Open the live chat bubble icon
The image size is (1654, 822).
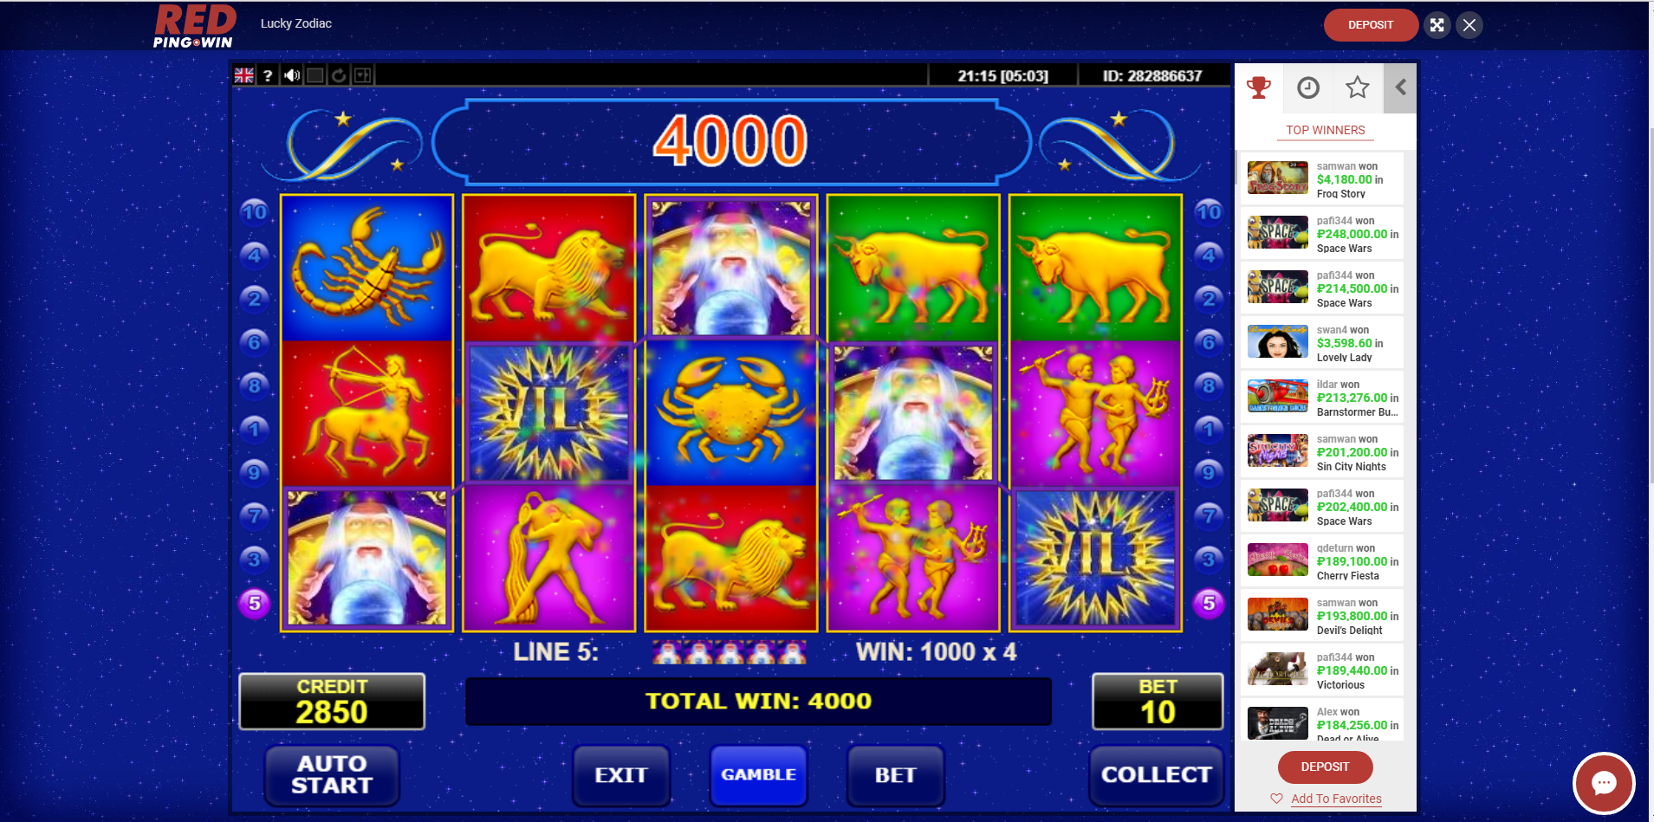tap(1604, 783)
